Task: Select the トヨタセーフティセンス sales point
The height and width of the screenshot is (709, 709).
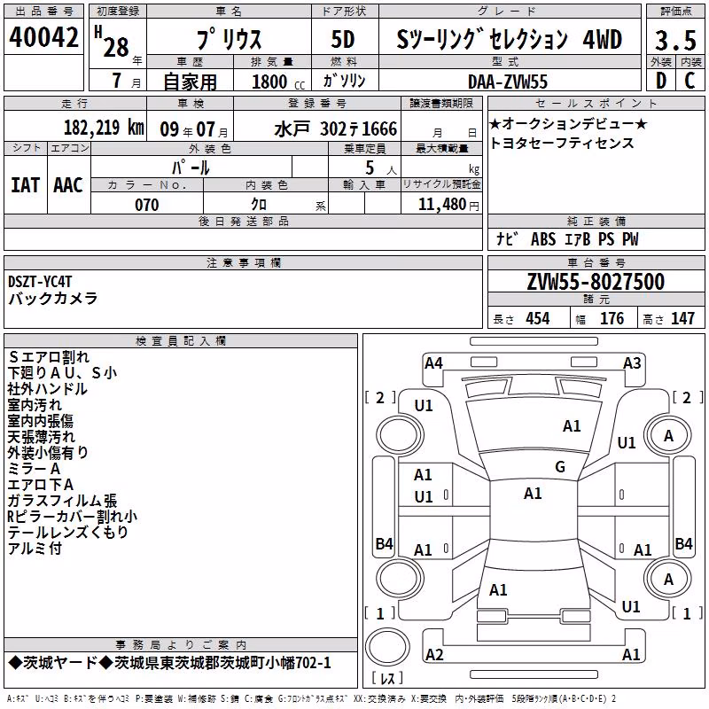Action: pyautogui.click(x=562, y=143)
